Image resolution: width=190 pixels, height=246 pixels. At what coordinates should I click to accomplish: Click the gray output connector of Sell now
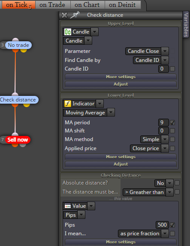point(23,145)
